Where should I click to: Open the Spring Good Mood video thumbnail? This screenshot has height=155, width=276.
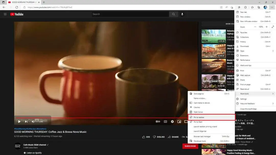click(x=214, y=81)
